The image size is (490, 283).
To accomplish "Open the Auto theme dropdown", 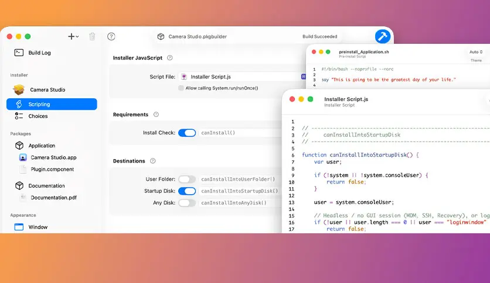I will pyautogui.click(x=476, y=51).
